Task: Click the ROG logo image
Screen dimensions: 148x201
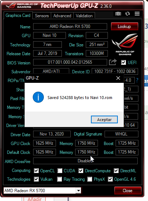Action: [x=125, y=44]
